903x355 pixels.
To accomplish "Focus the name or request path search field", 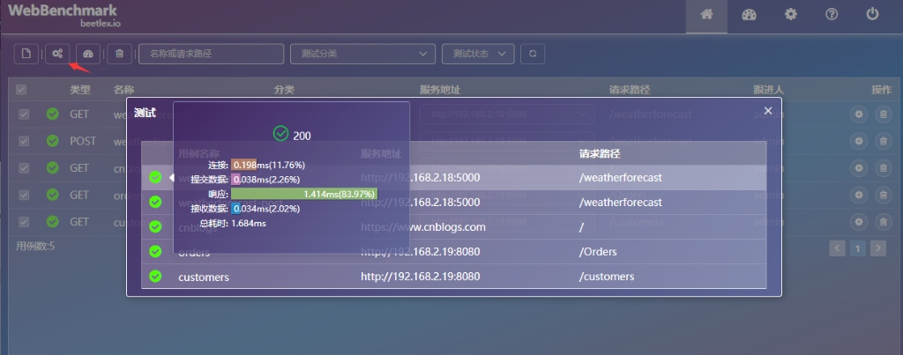I will pos(212,54).
